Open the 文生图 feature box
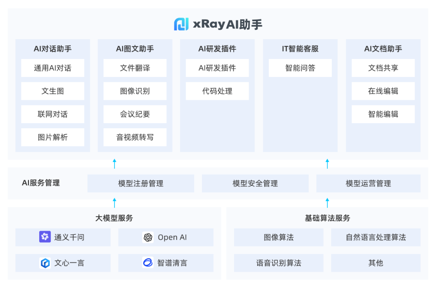The width and height of the screenshot is (436, 288). click(53, 91)
